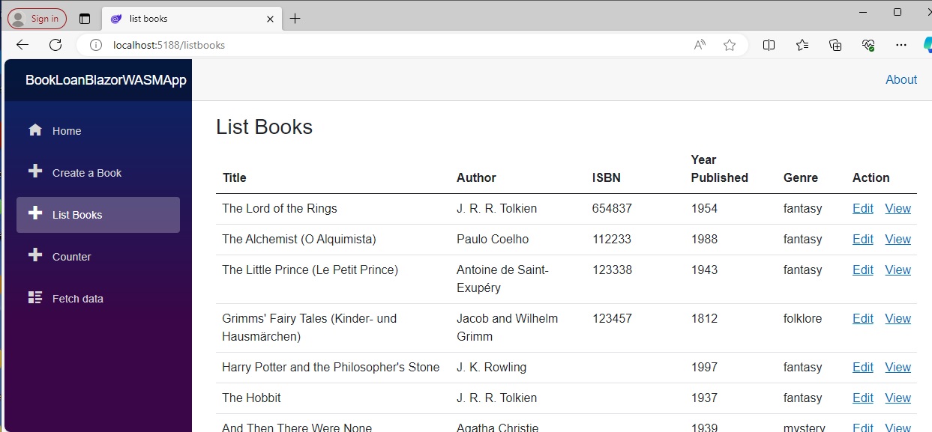Open Read aloud from address bar

700,45
